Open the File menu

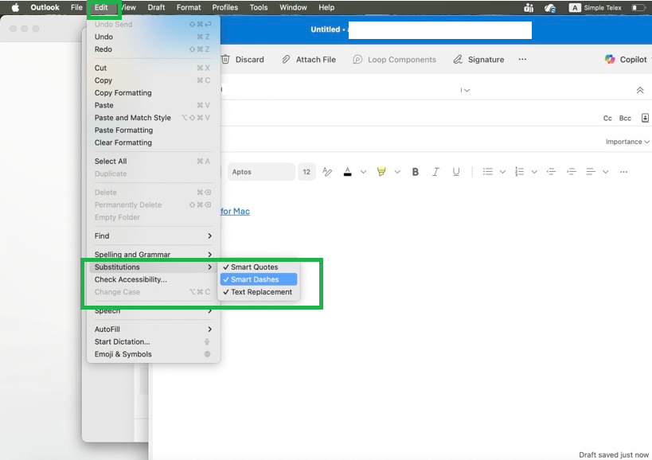(x=76, y=7)
